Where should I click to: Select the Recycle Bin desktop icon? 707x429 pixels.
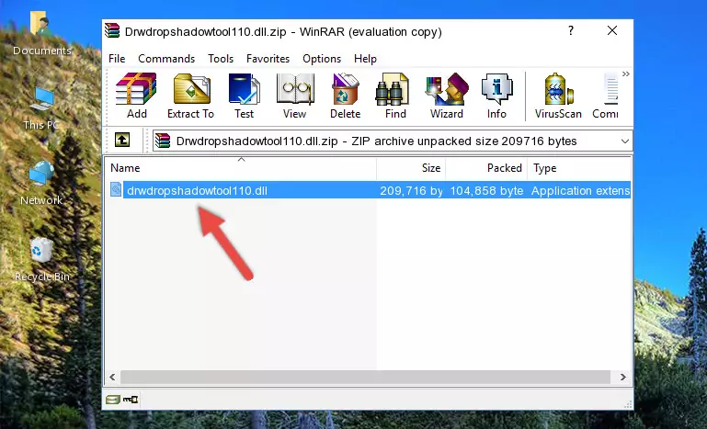click(x=41, y=260)
